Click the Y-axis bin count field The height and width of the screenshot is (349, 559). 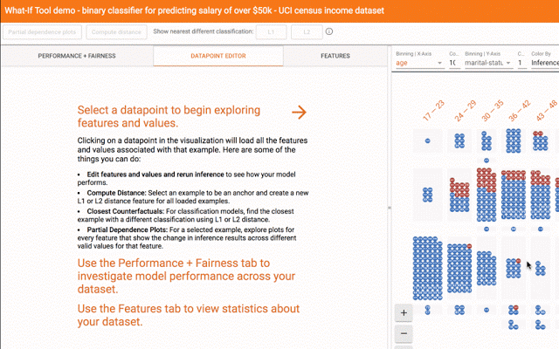pyautogui.click(x=521, y=63)
